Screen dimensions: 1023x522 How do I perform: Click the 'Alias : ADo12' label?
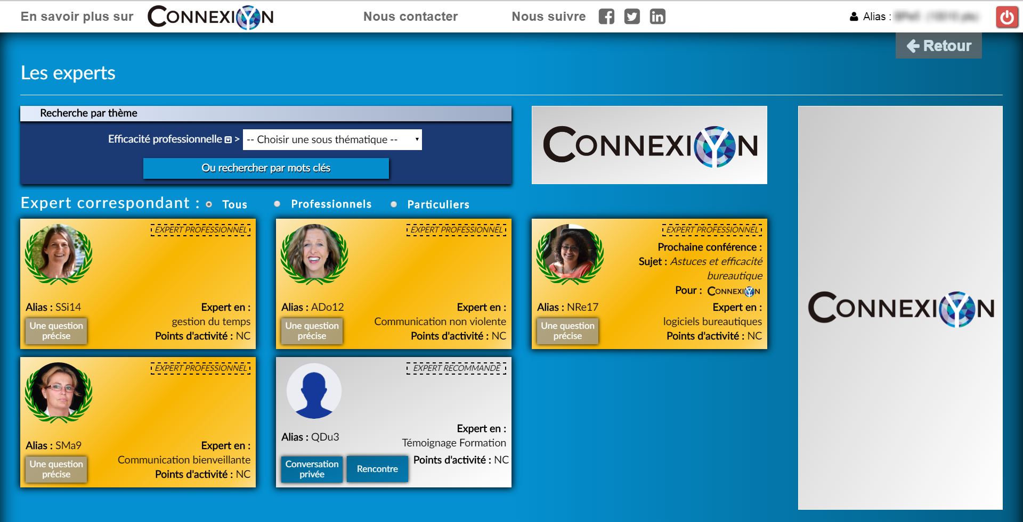click(x=313, y=307)
